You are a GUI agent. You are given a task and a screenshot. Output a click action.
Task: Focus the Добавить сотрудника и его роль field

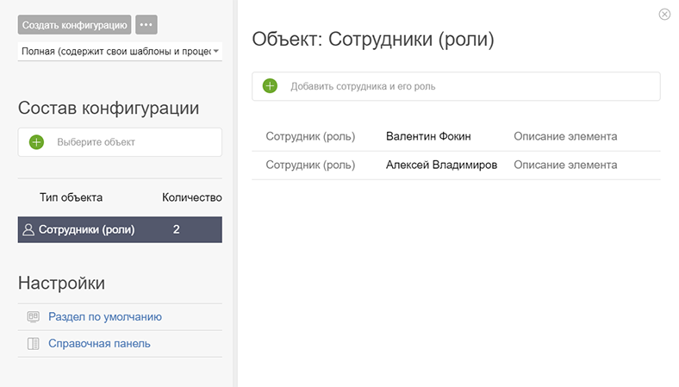point(456,86)
